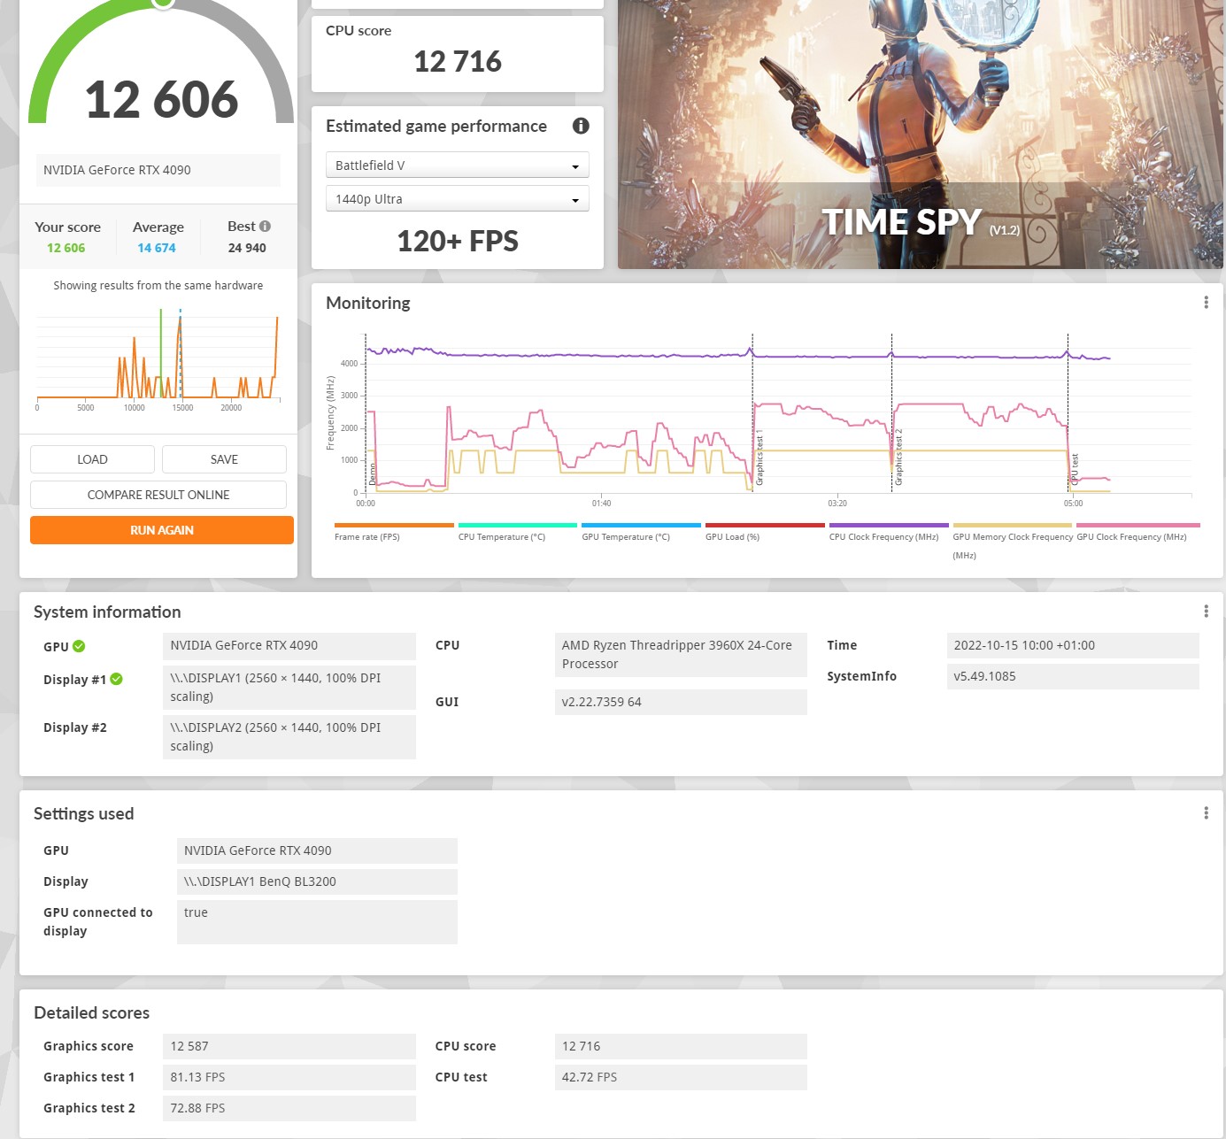Click the info icon next to Best score
This screenshot has height=1139, width=1226.
(x=265, y=227)
